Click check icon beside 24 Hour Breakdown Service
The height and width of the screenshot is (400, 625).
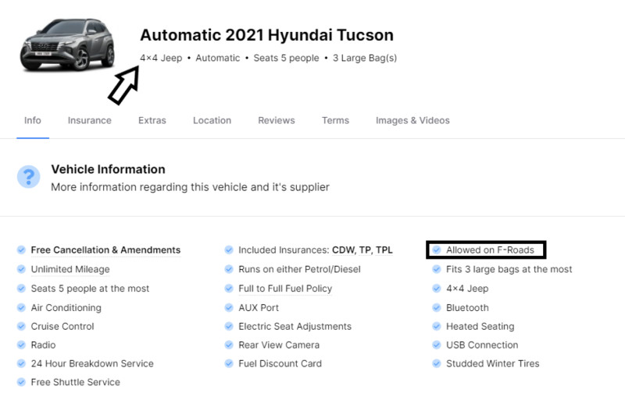click(x=21, y=363)
